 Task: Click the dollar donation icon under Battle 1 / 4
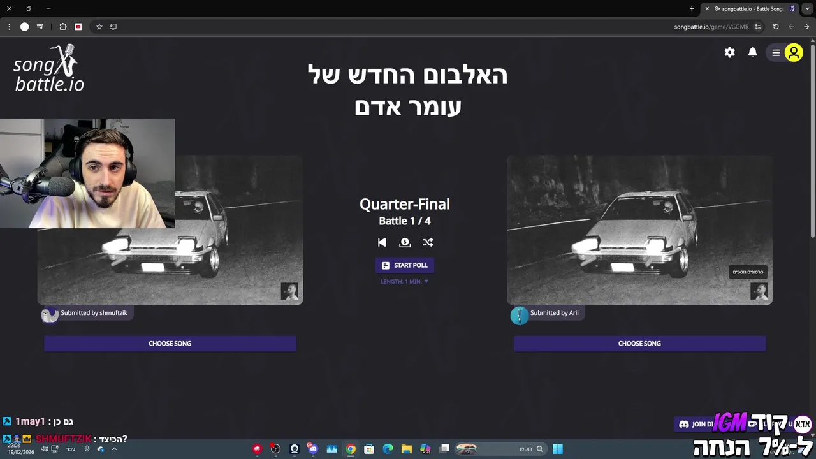point(405,242)
